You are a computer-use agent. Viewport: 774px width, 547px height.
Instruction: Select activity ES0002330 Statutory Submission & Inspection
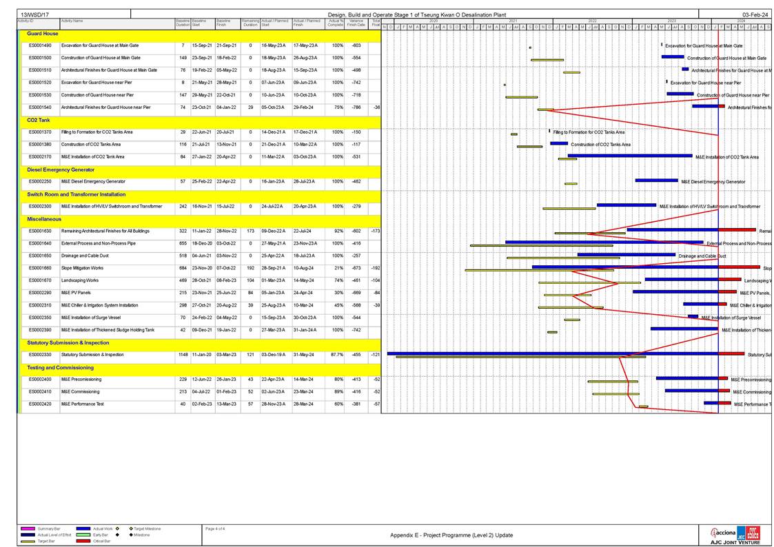point(92,355)
